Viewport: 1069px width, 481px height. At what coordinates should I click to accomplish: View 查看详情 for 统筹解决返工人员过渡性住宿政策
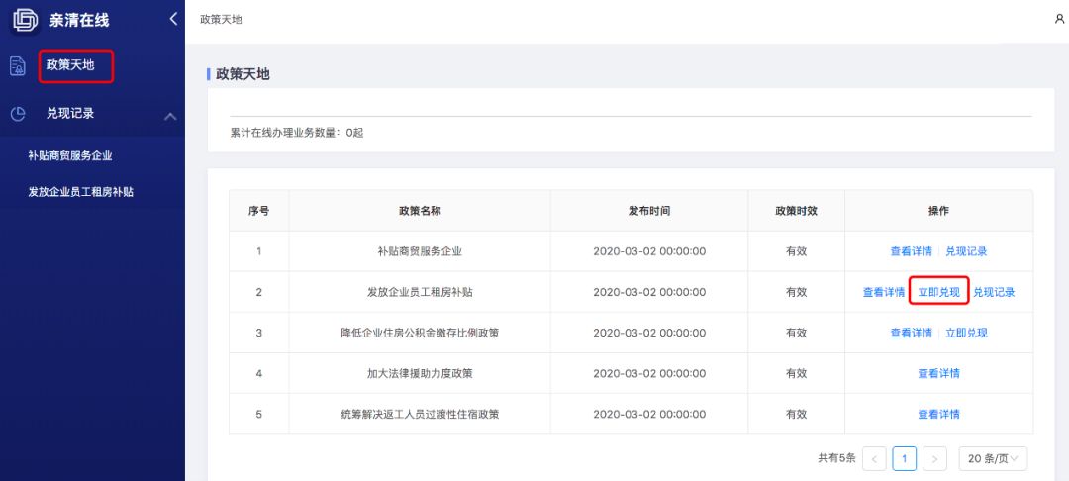pos(938,414)
